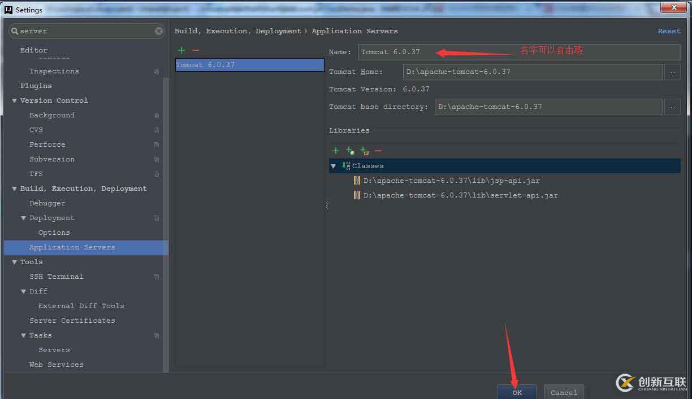Screen dimensions: 692x399
Task: Collapse the Version Control section
Action: 15,100
